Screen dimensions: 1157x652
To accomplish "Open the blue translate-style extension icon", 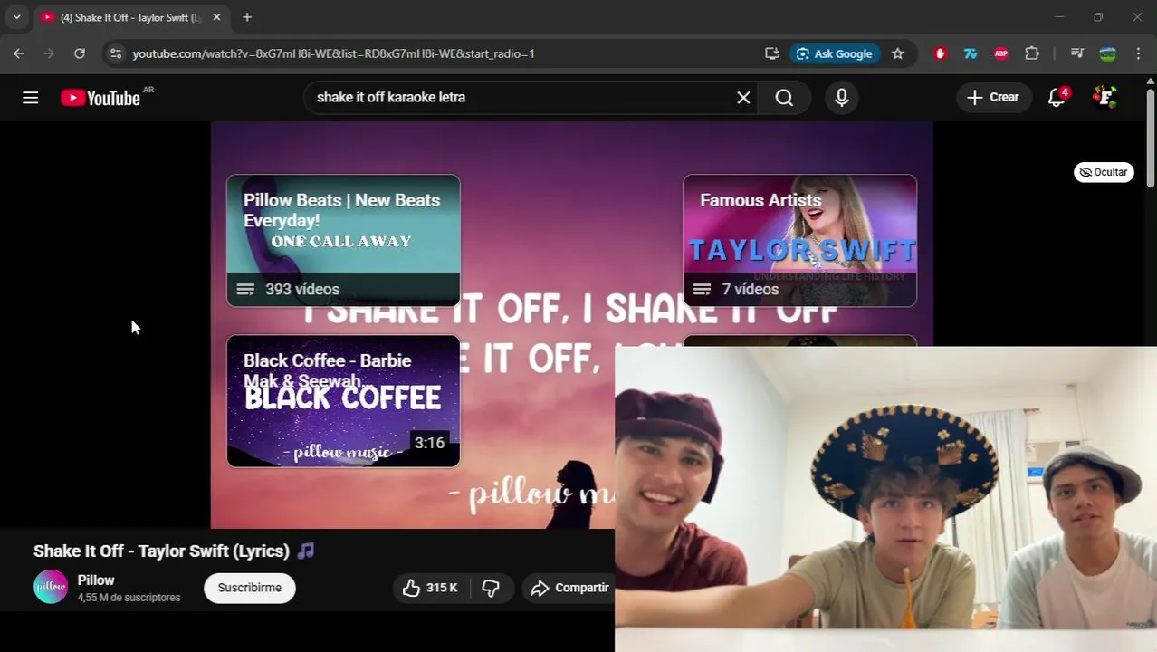I will click(971, 53).
